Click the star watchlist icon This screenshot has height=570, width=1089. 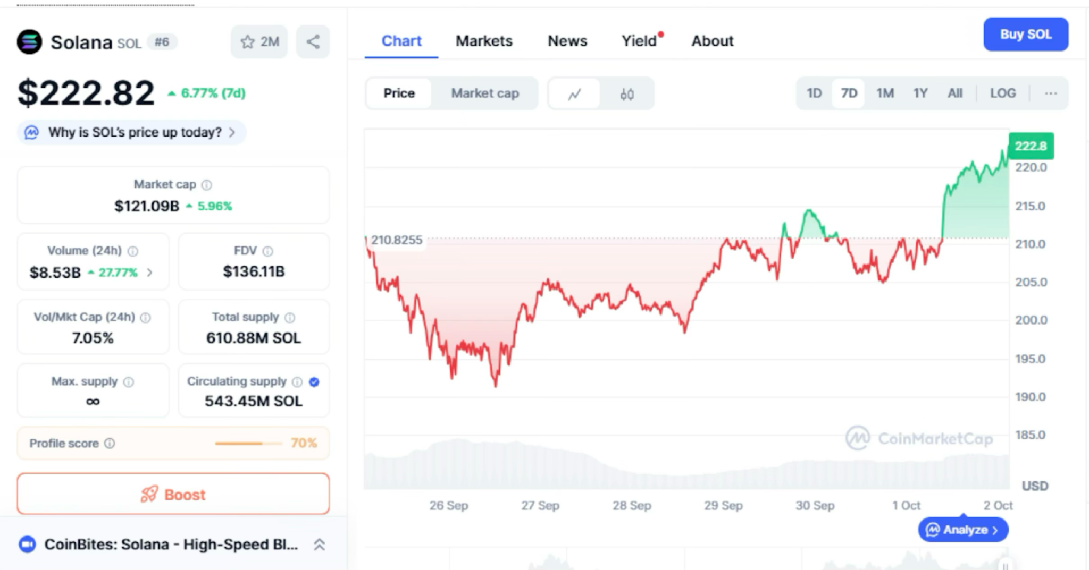pyautogui.click(x=248, y=42)
